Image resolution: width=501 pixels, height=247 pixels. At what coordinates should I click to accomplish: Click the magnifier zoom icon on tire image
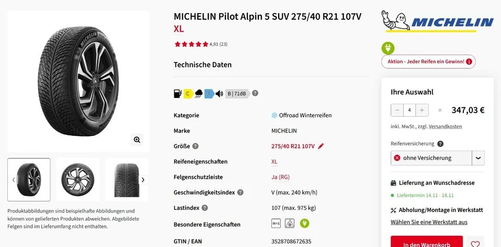pyautogui.click(x=137, y=140)
